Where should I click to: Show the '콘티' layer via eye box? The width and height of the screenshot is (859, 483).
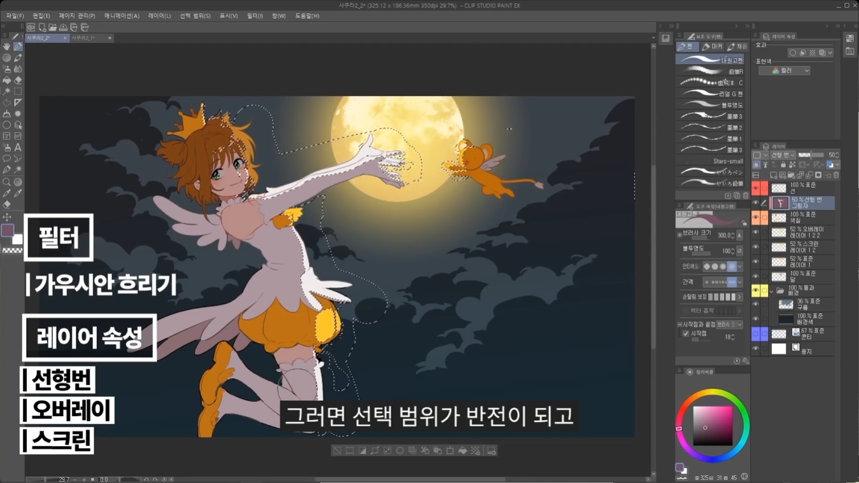click(x=756, y=333)
